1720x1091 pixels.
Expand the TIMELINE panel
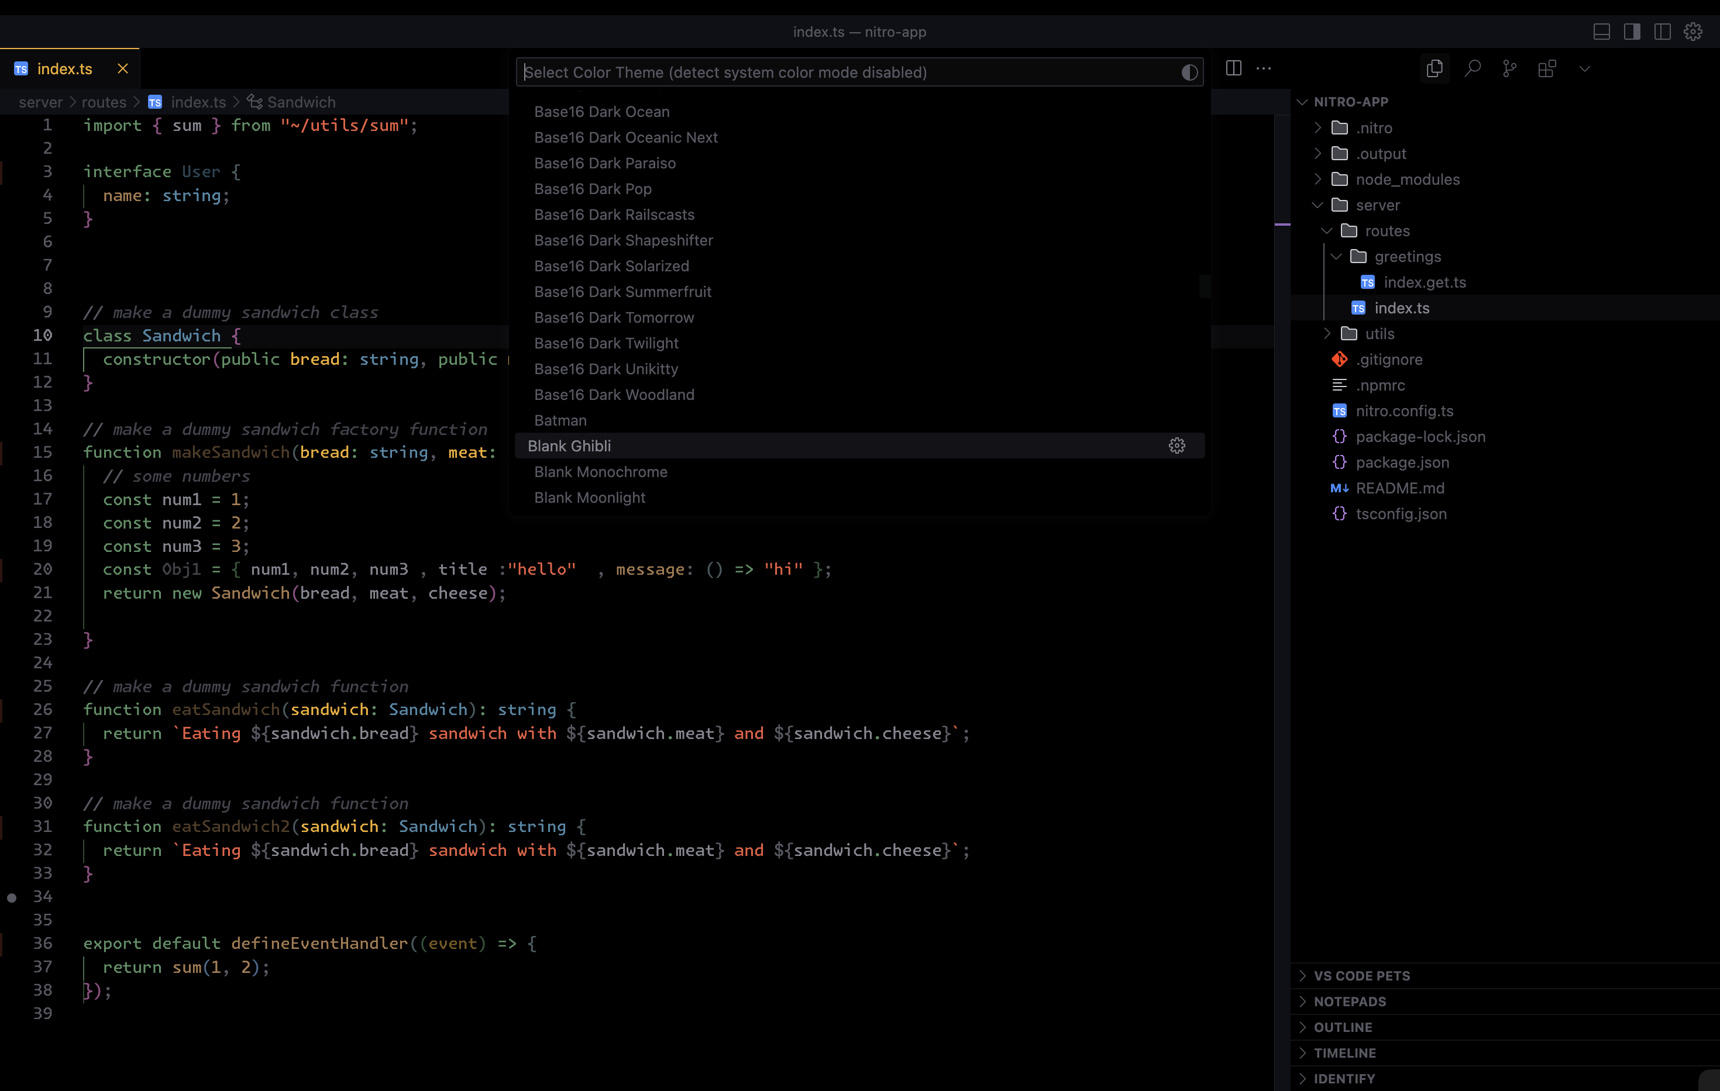(1505, 1053)
